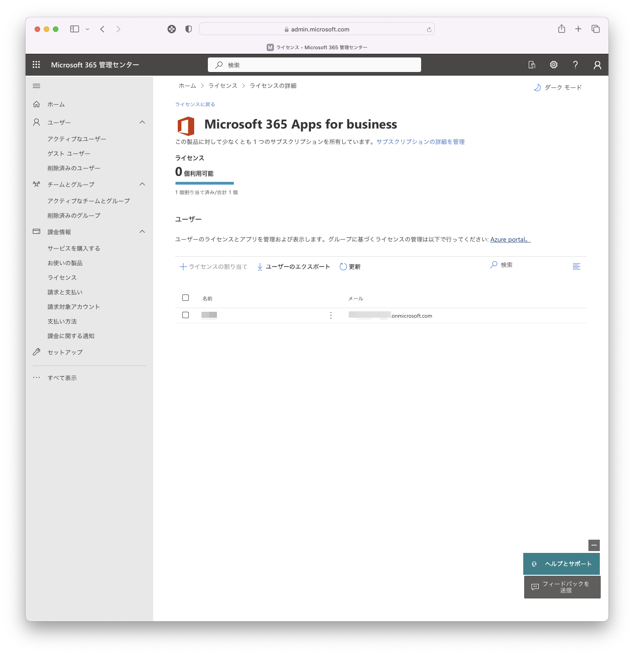Image resolution: width=634 pixels, height=655 pixels.
Task: Click the 更新 refresh button
Action: point(350,267)
